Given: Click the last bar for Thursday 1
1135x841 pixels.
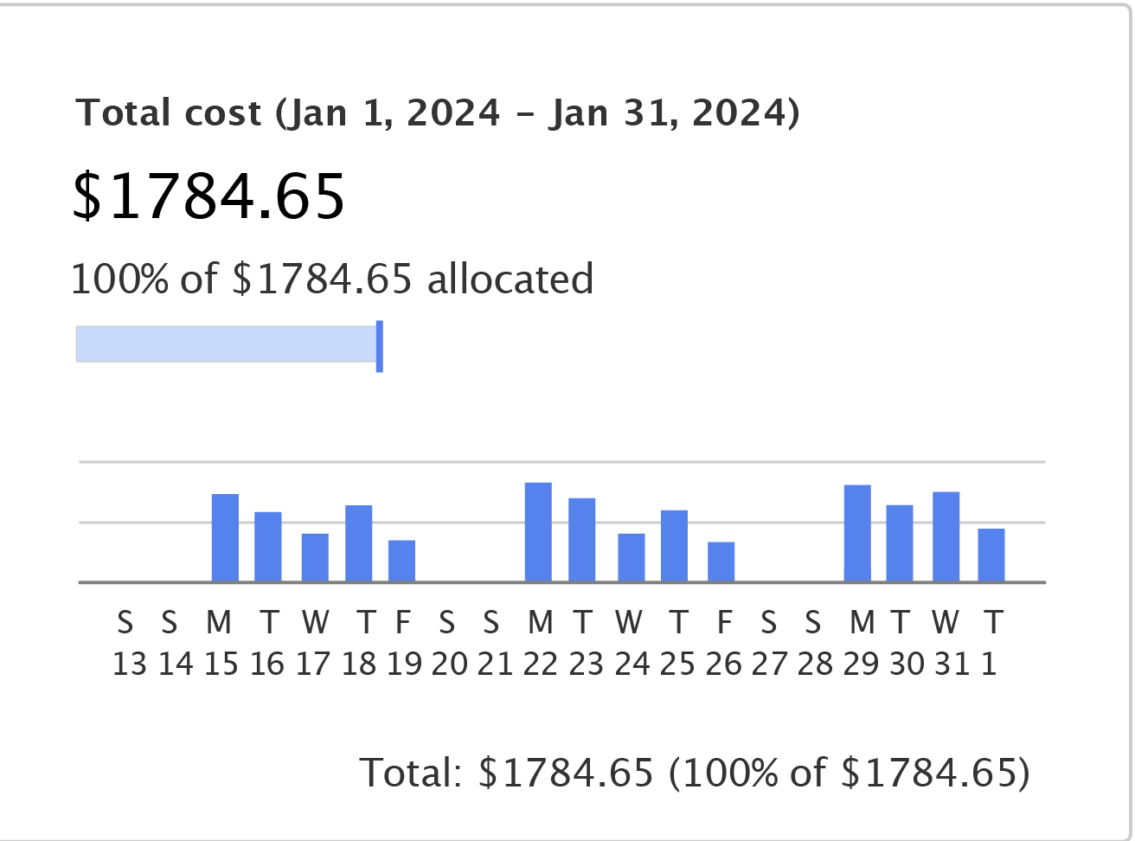Looking at the screenshot, I should (991, 555).
